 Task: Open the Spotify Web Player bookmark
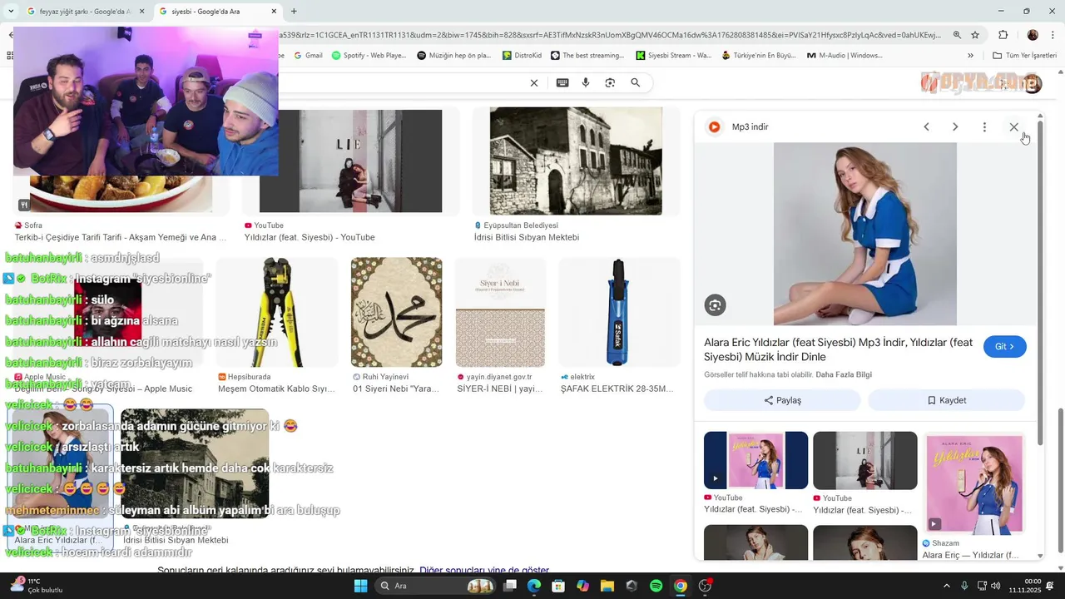(x=369, y=56)
